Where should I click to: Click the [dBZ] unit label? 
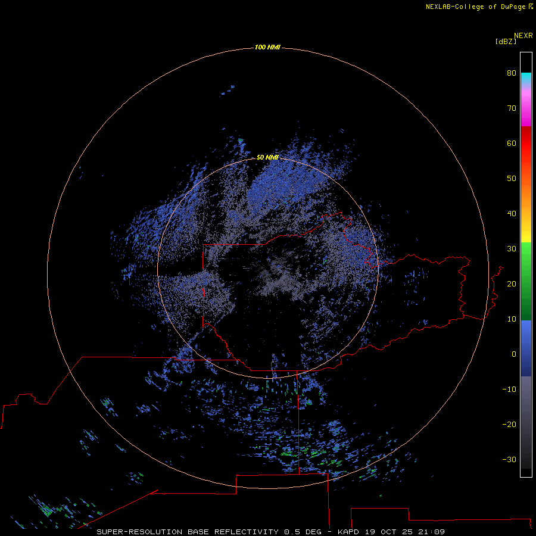506,41
